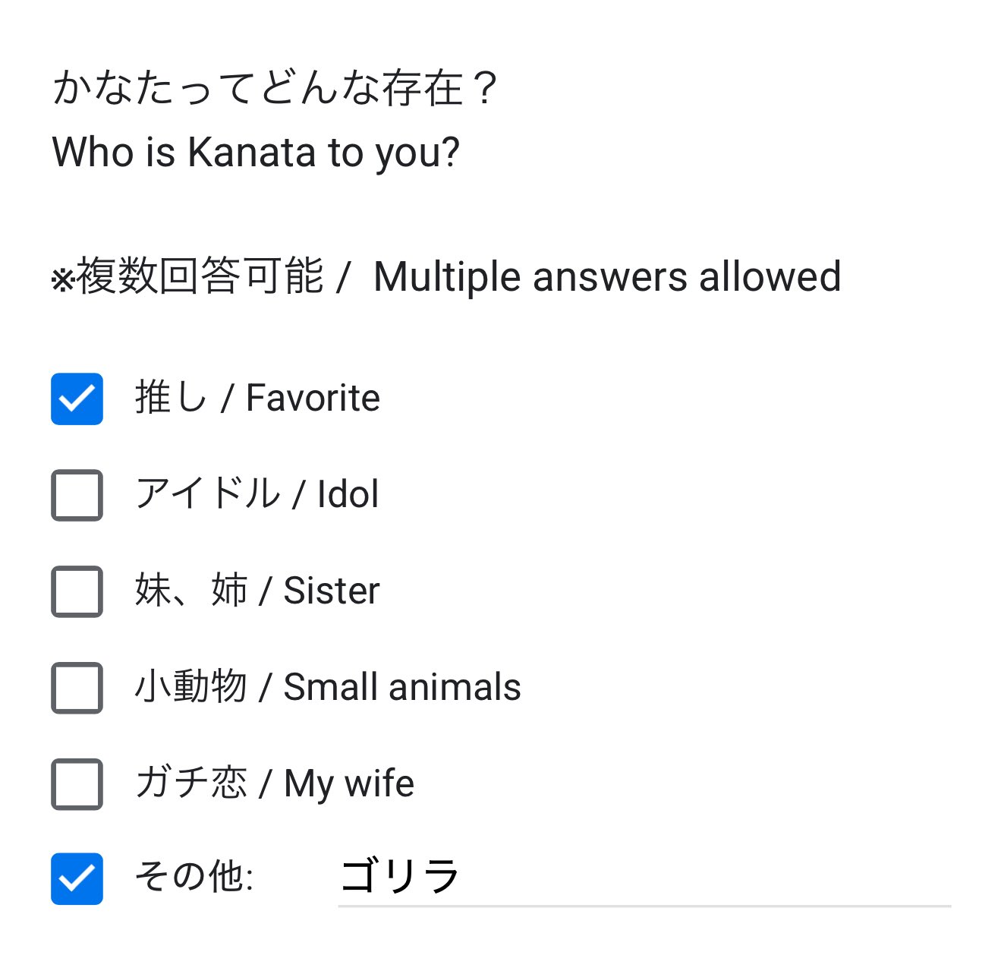Image resolution: width=1001 pixels, height=974 pixels.
Task: Click the 'My wife' option label text
Action: [x=348, y=783]
